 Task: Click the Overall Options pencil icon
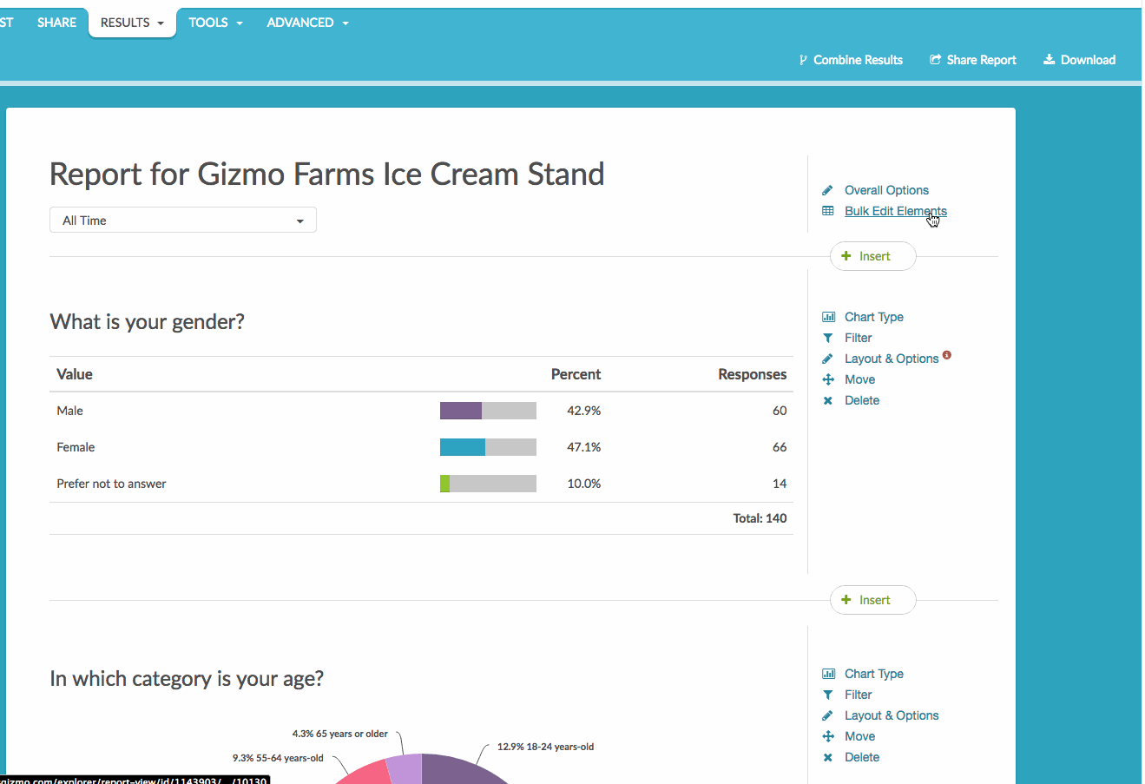point(827,190)
